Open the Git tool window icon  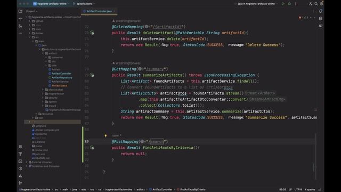[20, 183]
